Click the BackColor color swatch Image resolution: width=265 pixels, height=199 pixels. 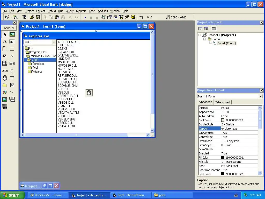point(223,120)
